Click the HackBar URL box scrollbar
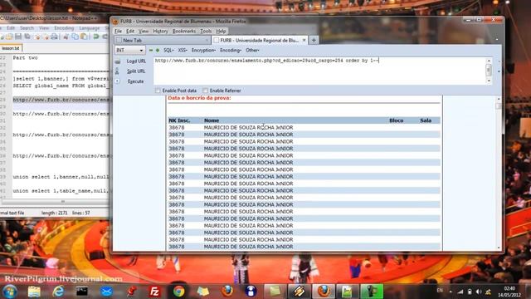 (489, 71)
